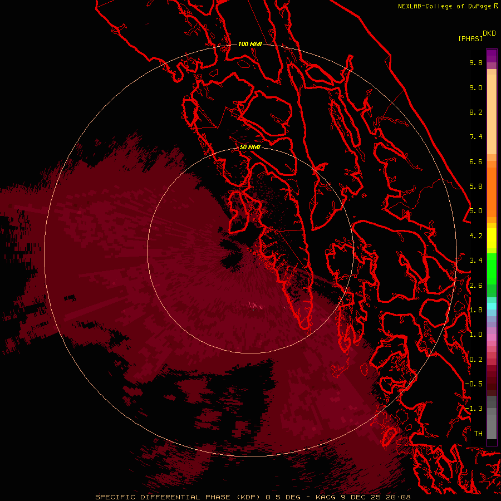This screenshot has height=501, width=501.
Task: Click the 4.2 scale value
Action: (476, 236)
